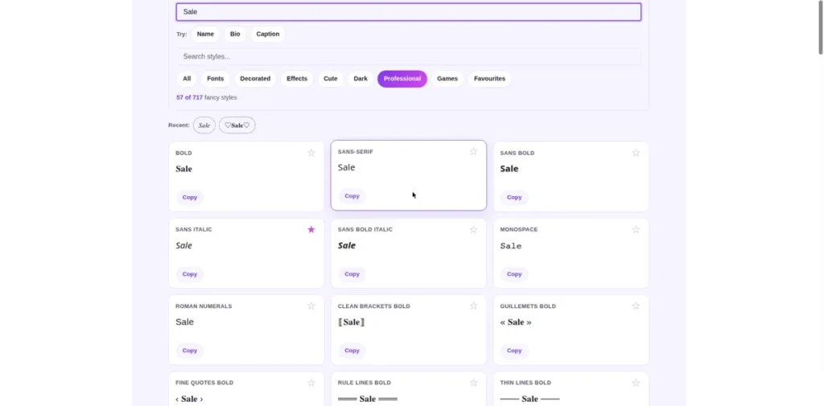Focus the text input containing Sale

tap(408, 12)
